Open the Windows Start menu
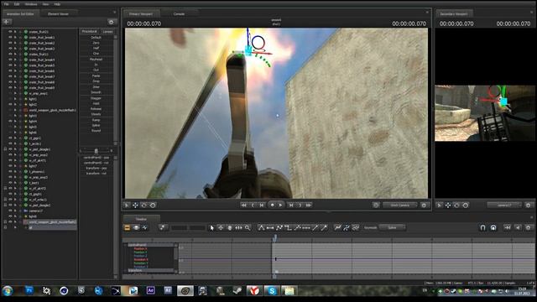This screenshot has height=302, width=537. click(x=8, y=291)
